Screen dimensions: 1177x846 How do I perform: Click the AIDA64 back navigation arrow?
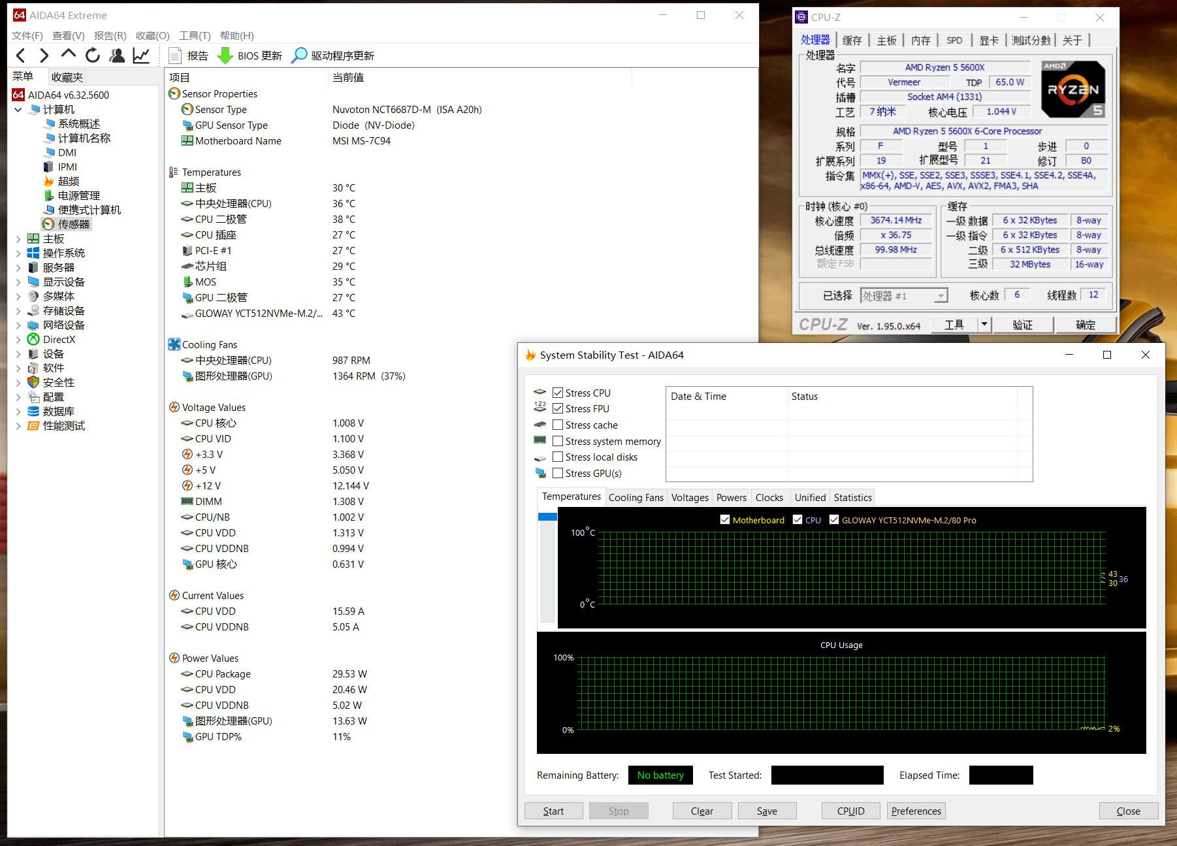pyautogui.click(x=21, y=56)
